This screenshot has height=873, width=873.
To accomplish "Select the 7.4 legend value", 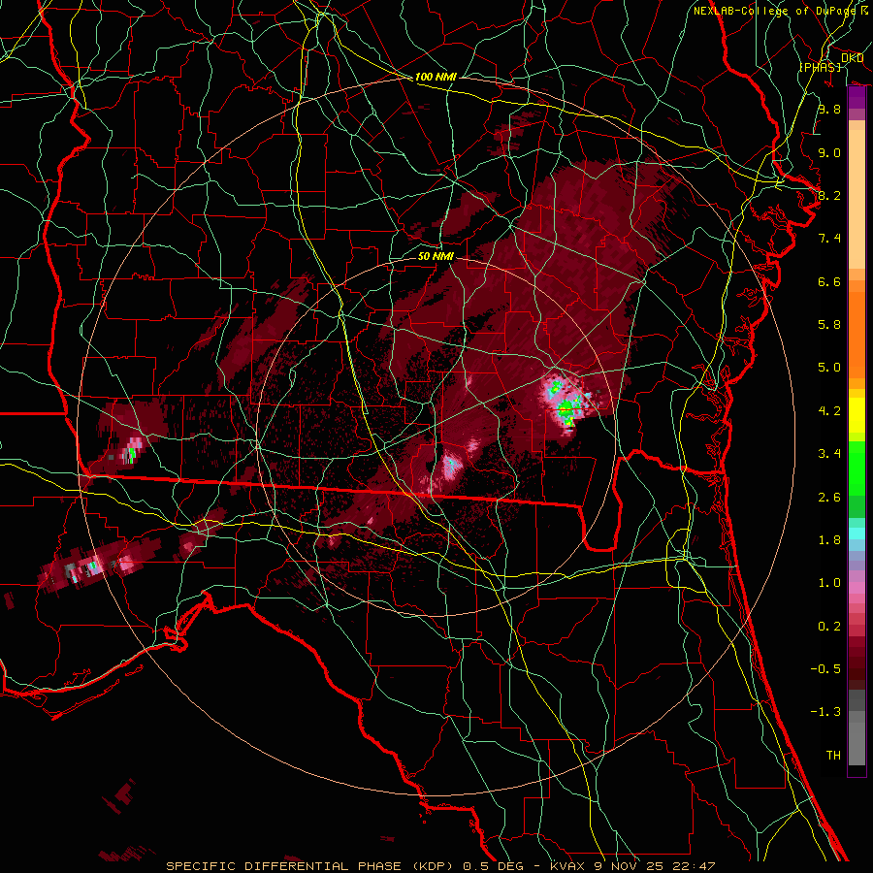I will point(829,239).
